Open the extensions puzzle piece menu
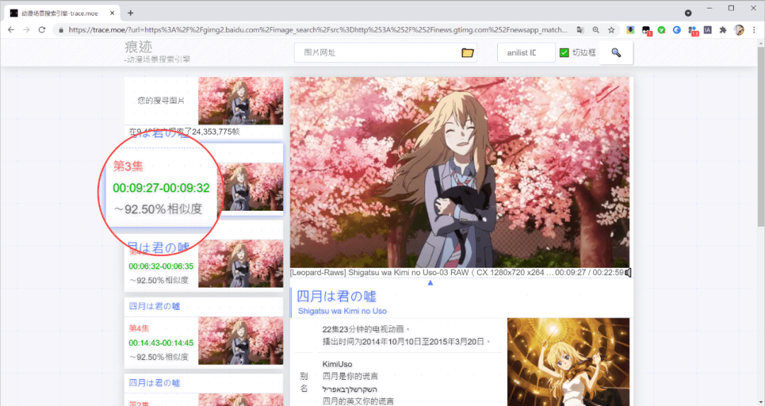 723,30
